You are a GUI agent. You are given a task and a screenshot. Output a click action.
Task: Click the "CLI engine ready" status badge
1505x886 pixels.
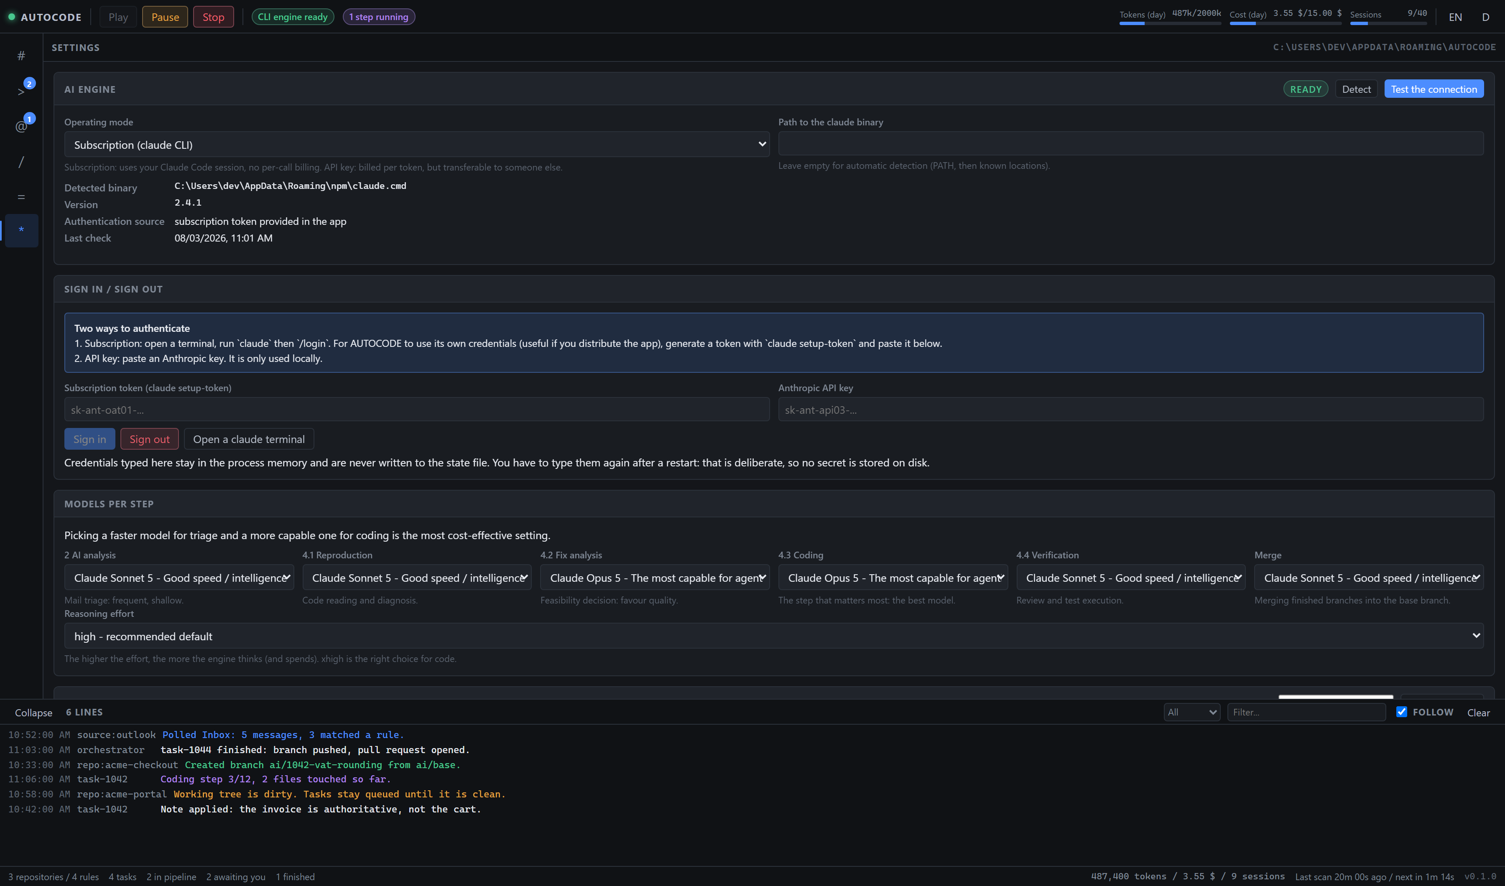coord(293,17)
